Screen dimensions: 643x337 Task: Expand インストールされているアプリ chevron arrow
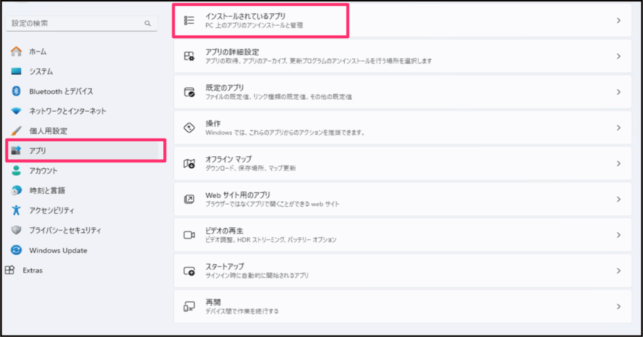click(x=619, y=20)
